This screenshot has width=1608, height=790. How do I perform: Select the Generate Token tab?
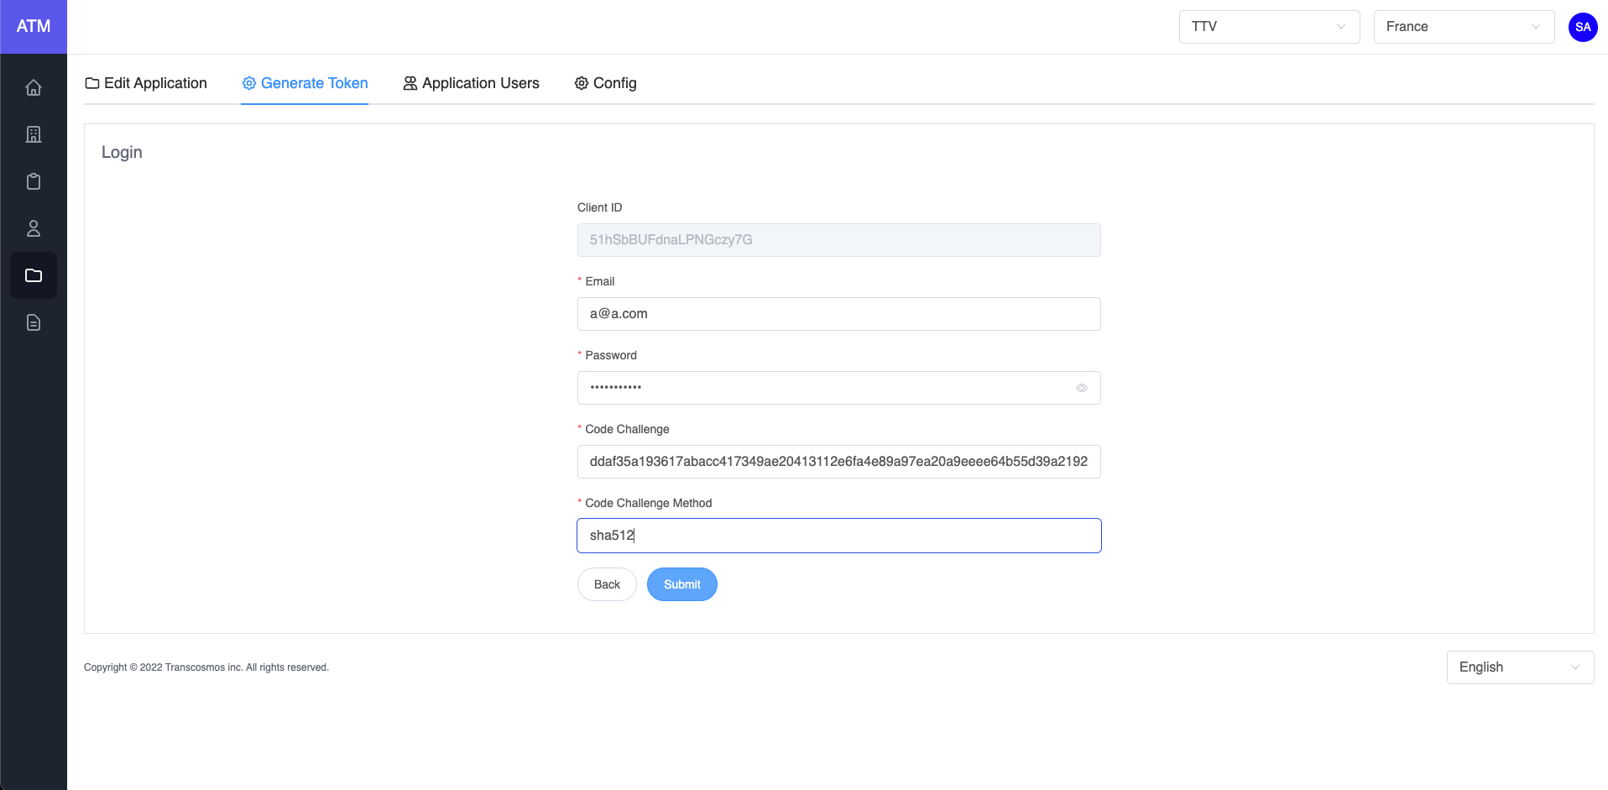305,83
